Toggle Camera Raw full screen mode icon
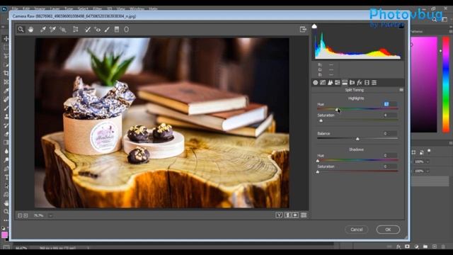 pyautogui.click(x=303, y=29)
